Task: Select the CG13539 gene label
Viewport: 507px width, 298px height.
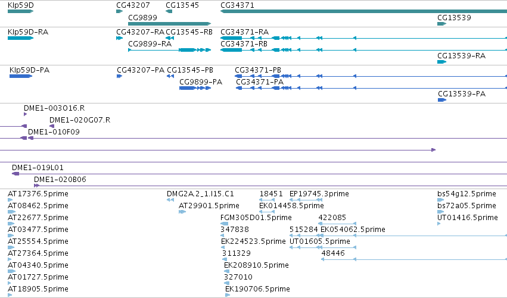Action: 454,18
